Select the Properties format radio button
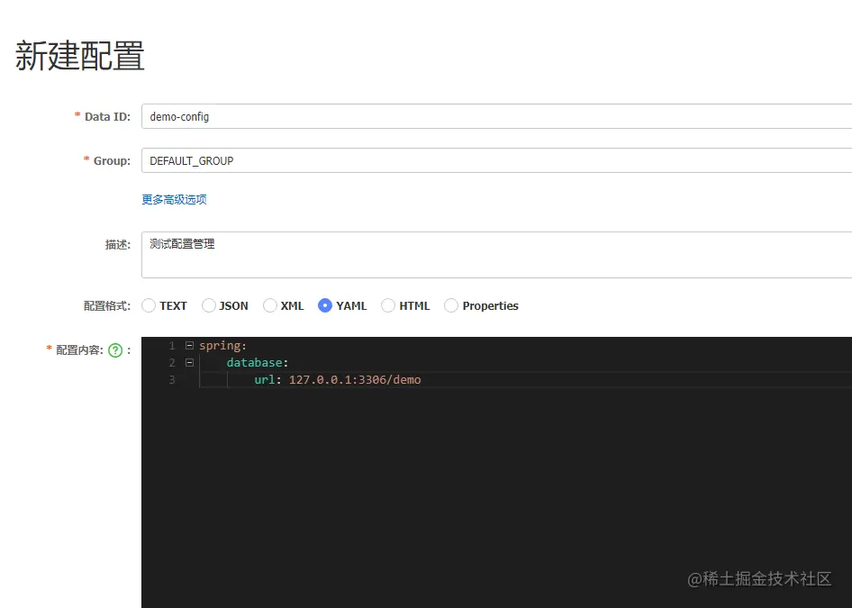 (451, 306)
